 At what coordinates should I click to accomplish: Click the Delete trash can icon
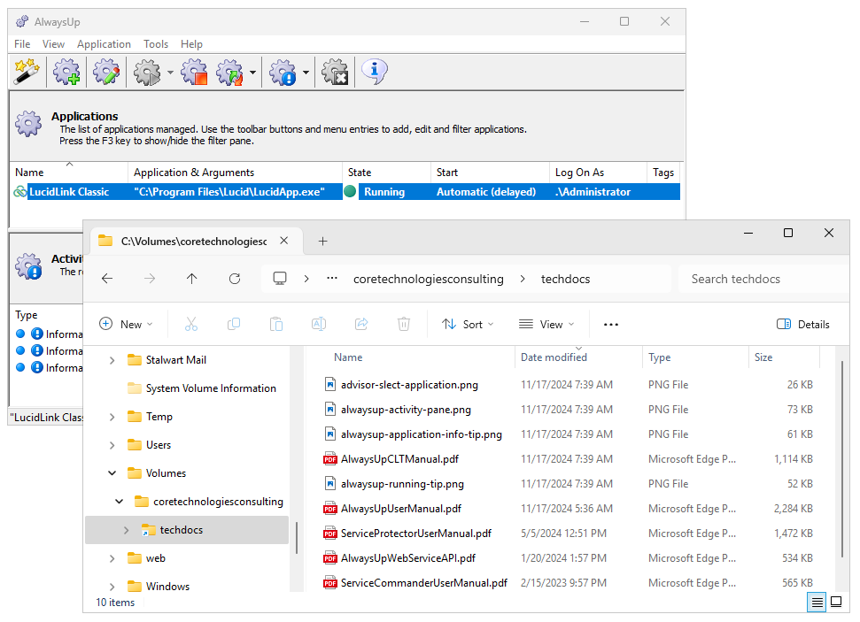point(404,325)
